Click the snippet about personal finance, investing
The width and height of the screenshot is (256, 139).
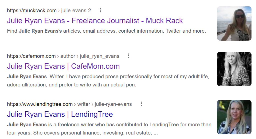(109, 129)
